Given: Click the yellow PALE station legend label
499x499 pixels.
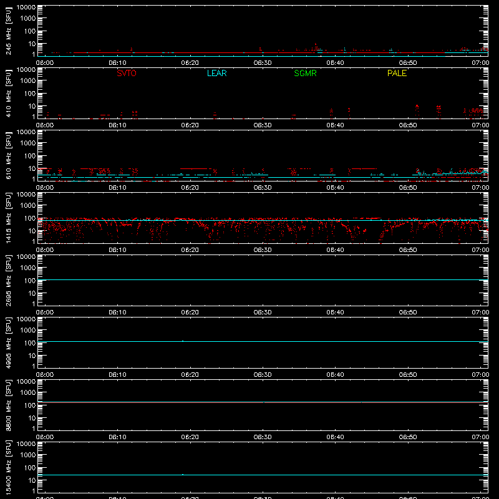Looking at the screenshot, I should coord(397,73).
